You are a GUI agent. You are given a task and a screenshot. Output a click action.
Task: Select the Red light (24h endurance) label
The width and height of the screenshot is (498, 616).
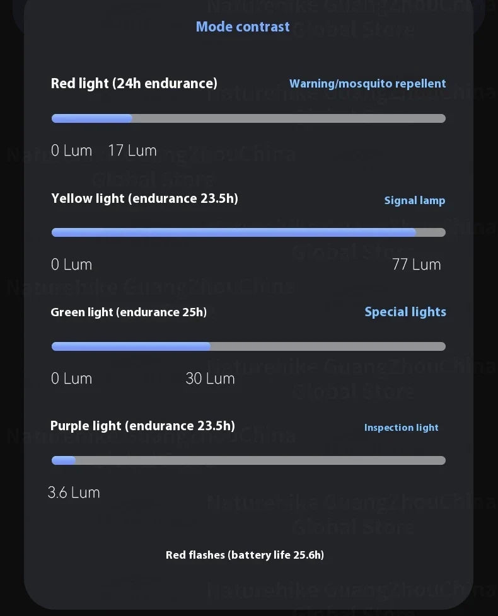(x=134, y=83)
